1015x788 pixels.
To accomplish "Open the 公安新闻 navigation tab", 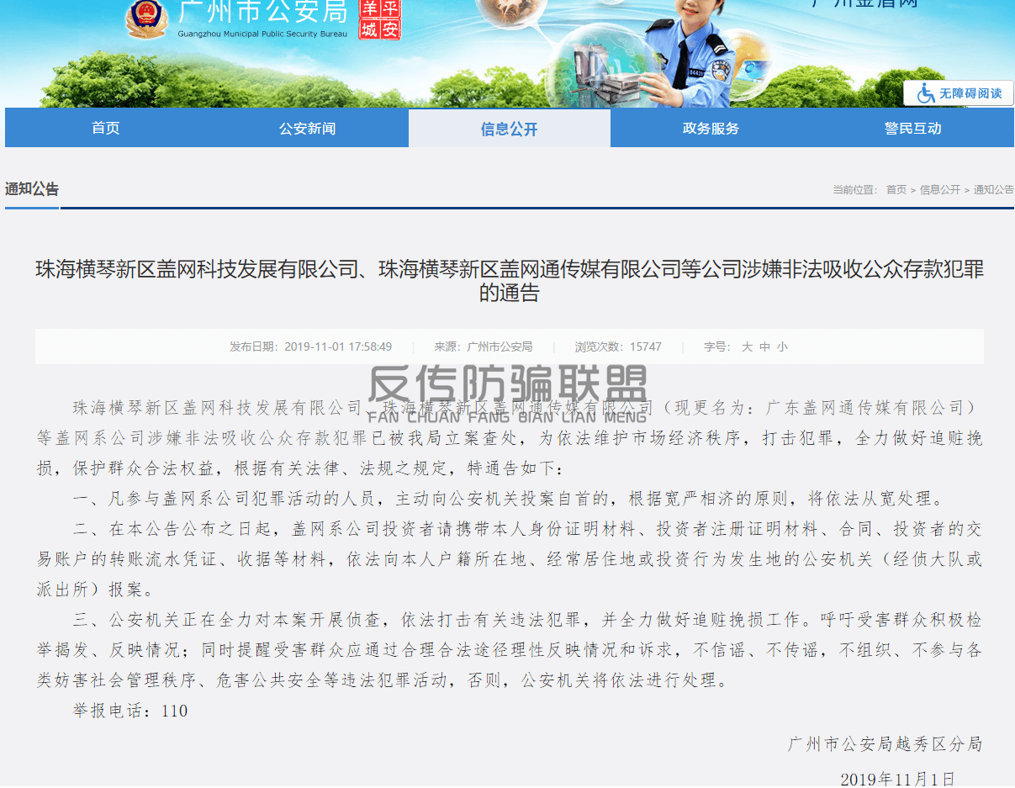I will click(308, 129).
